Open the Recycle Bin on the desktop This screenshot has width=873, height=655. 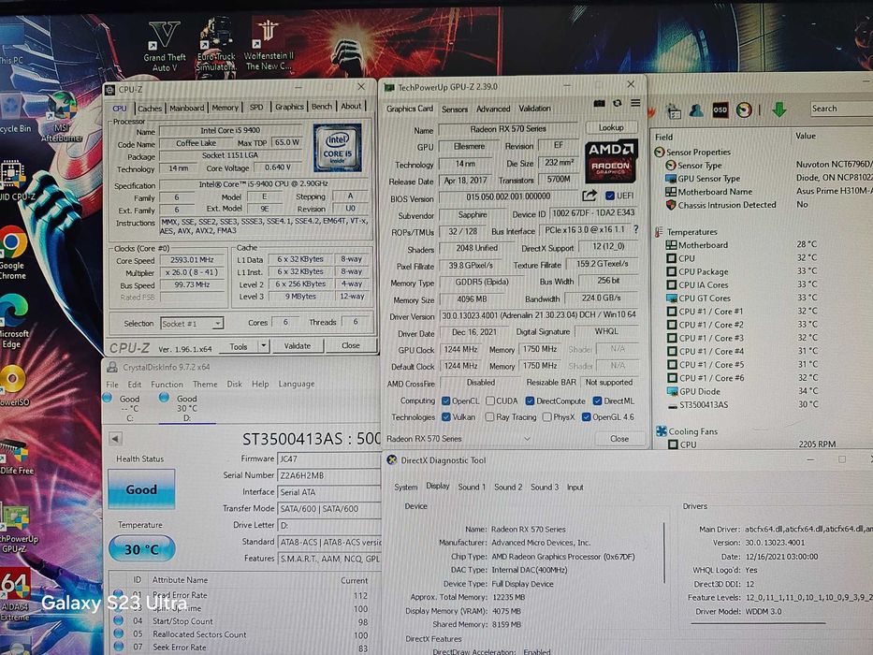click(13, 114)
